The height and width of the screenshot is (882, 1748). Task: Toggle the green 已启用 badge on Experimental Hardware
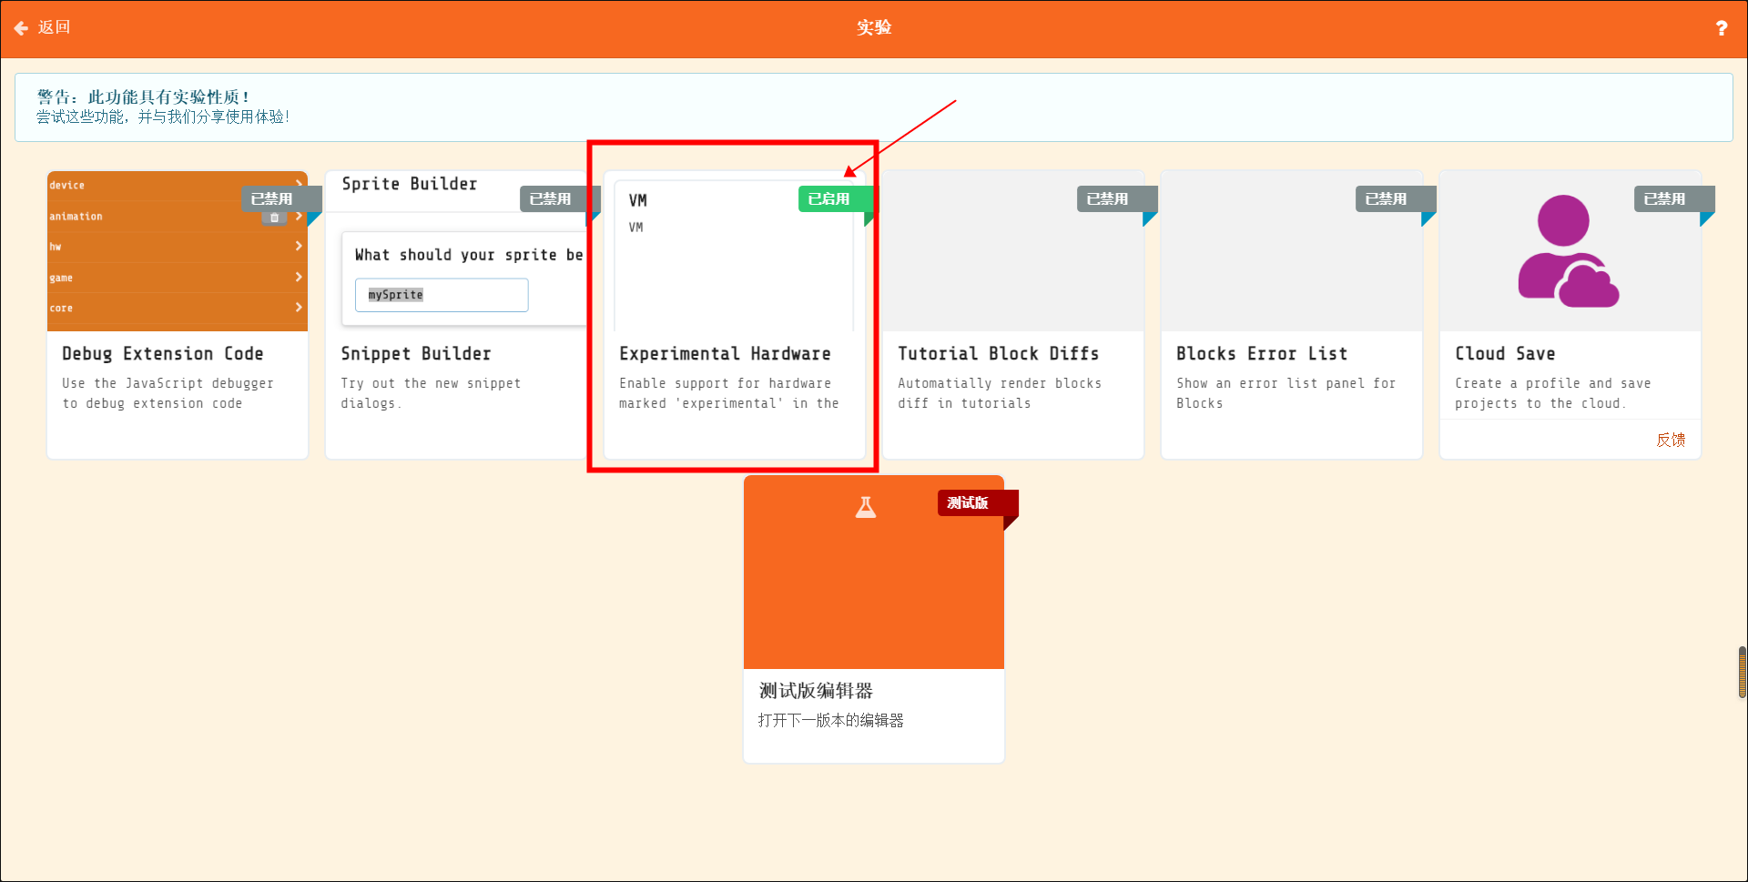(828, 198)
